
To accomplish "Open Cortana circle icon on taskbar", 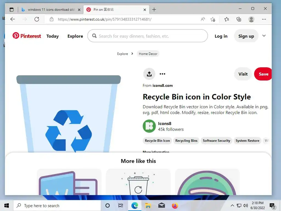I will click(108, 206).
